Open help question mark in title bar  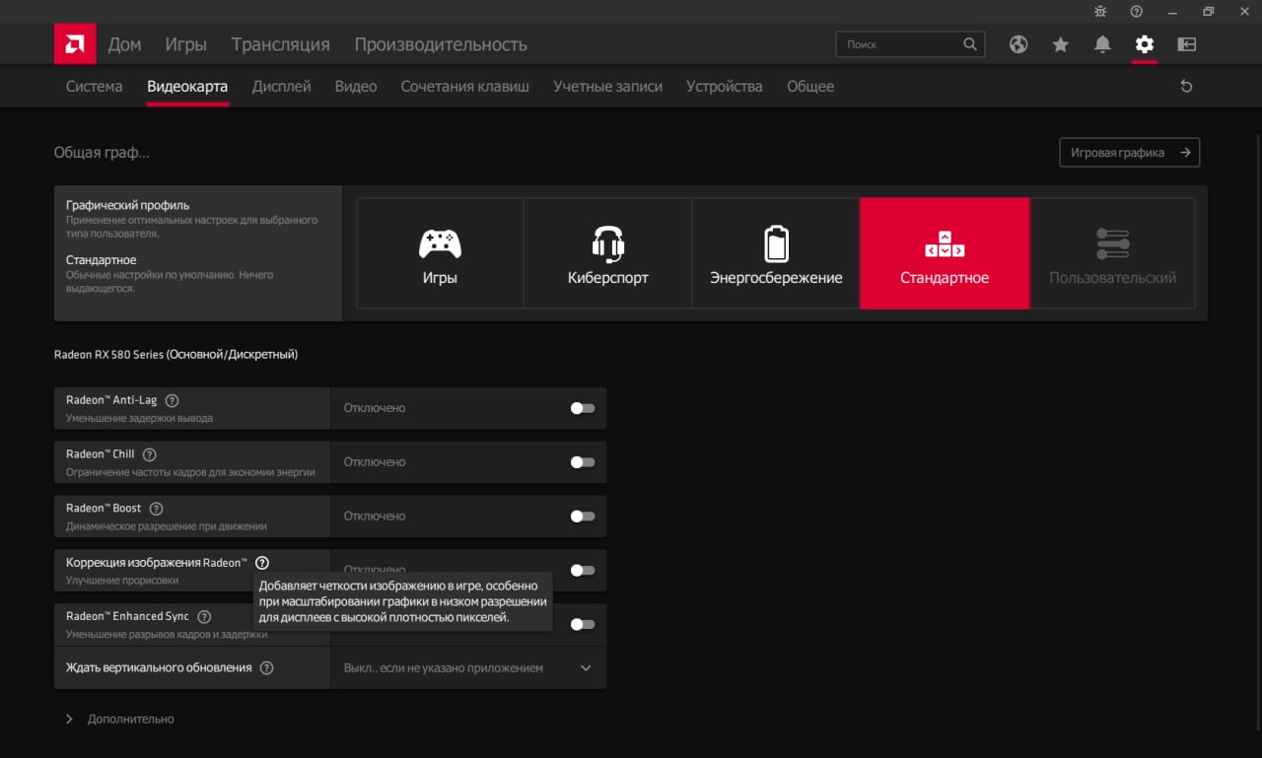[1136, 11]
